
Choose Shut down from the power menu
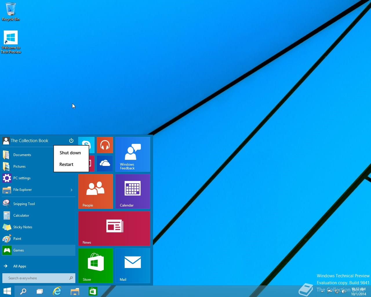(x=71, y=153)
